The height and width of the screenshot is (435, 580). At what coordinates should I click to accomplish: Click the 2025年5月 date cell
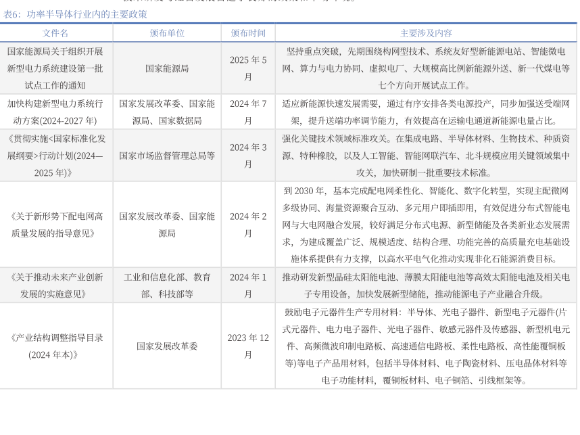(x=248, y=68)
